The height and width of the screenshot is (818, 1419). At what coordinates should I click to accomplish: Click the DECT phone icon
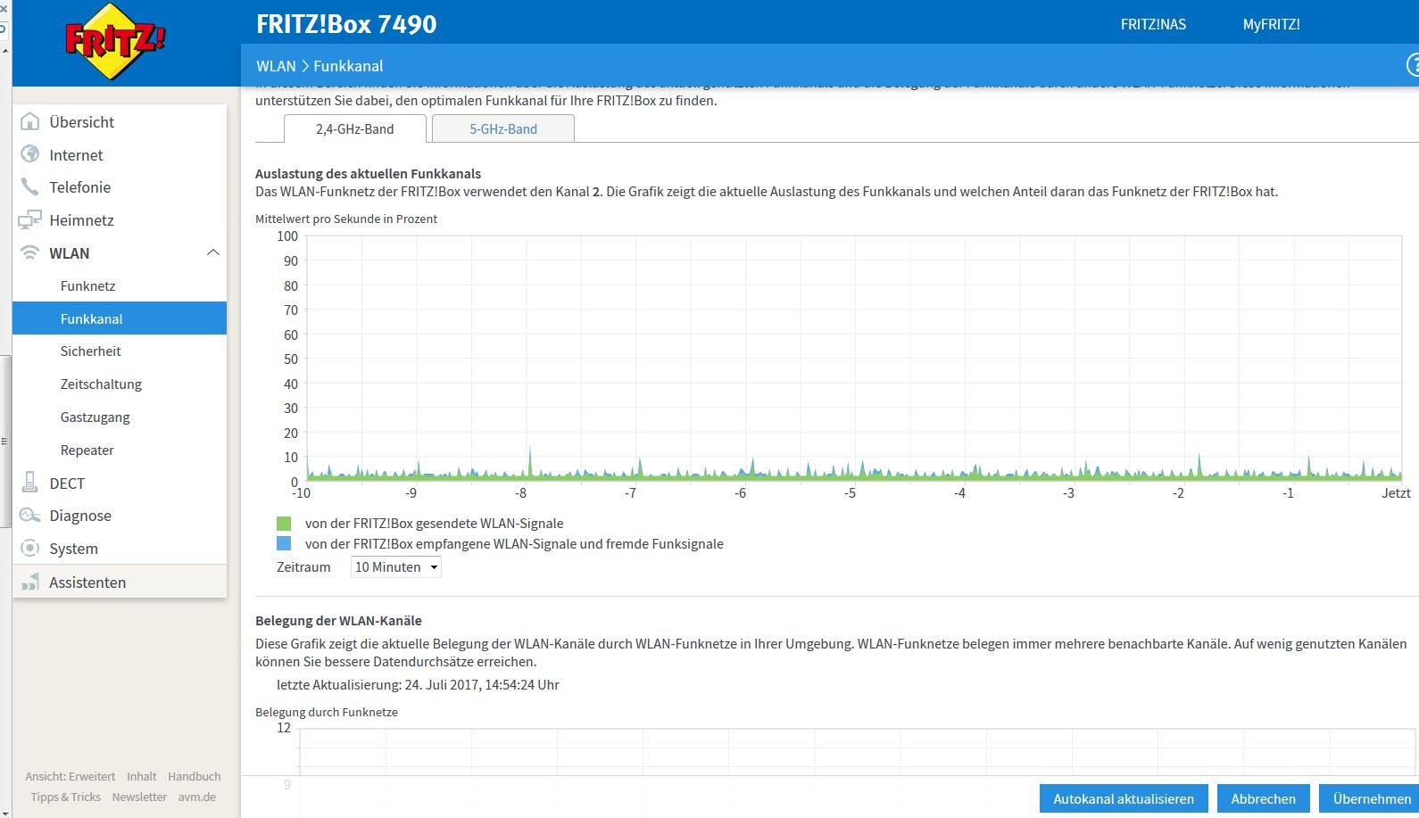[30, 483]
